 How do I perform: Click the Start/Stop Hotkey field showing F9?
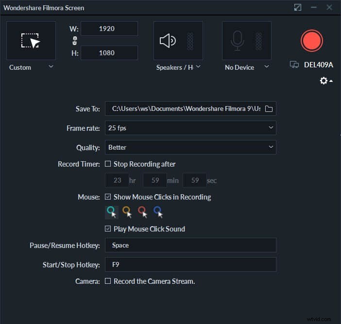(190, 264)
